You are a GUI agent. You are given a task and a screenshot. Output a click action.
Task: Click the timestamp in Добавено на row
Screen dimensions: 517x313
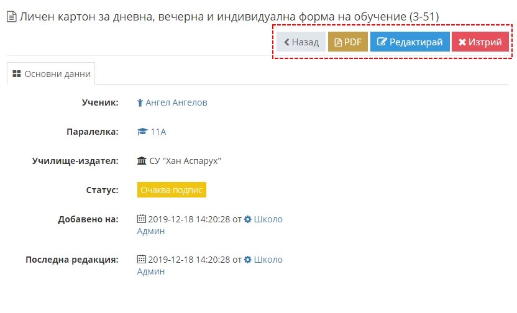(189, 219)
